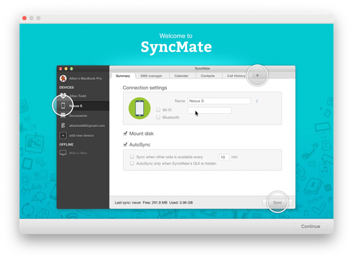
Task: Uncheck the Mount disk checkbox
Action: coord(126,133)
